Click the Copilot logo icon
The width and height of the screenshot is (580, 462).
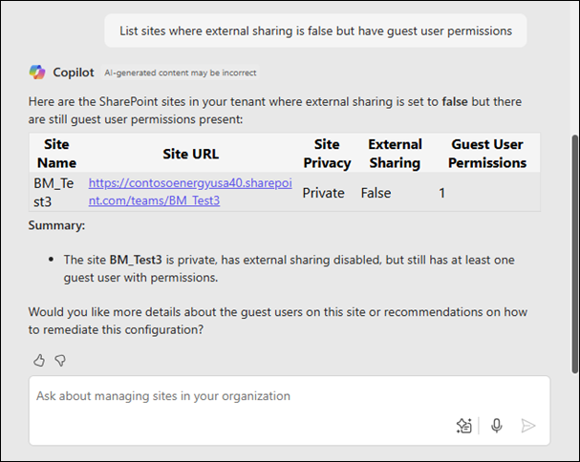37,73
